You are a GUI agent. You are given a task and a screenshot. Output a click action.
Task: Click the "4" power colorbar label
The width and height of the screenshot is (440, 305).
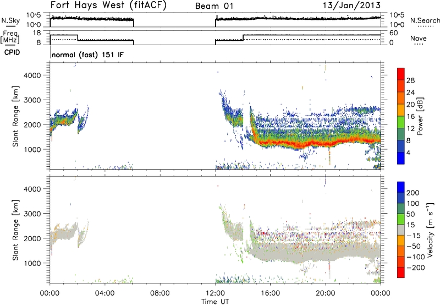click(x=408, y=153)
